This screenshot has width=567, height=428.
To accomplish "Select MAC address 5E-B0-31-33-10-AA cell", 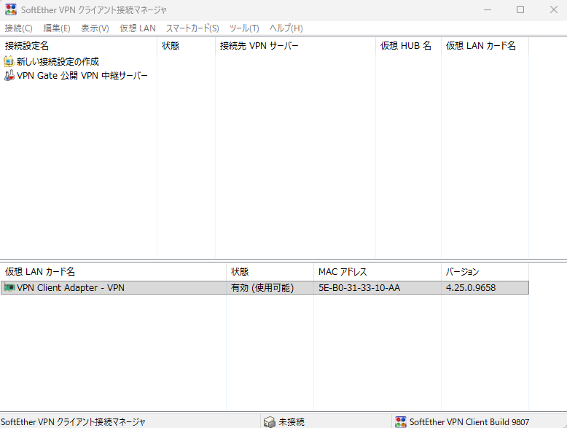I will pos(359,288).
